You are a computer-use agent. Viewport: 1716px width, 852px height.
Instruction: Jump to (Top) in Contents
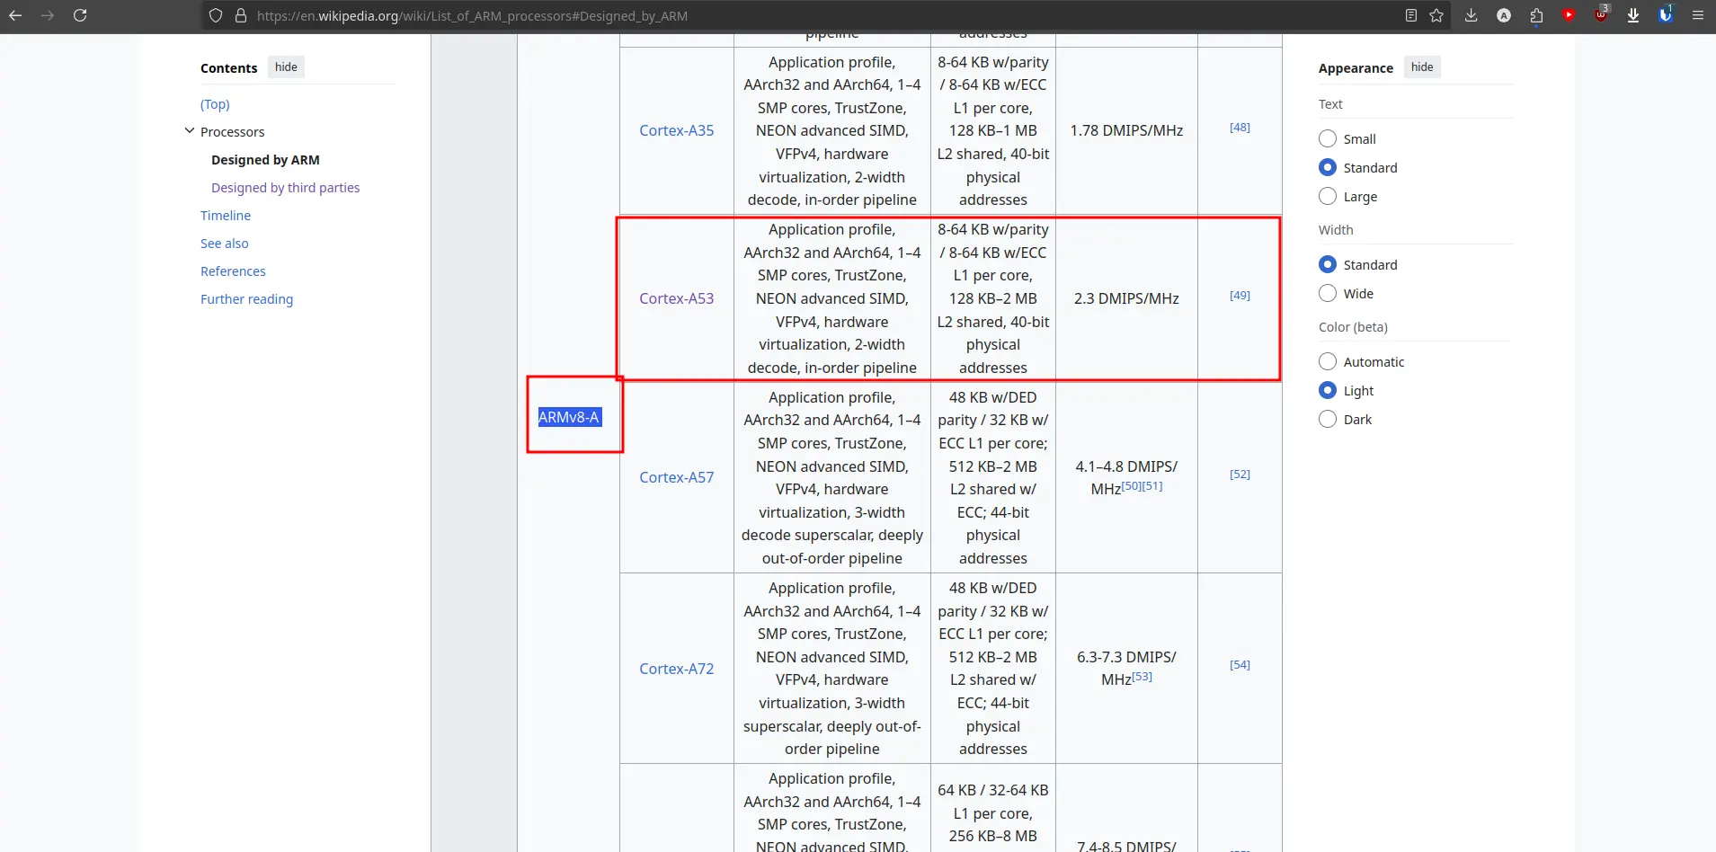(215, 104)
